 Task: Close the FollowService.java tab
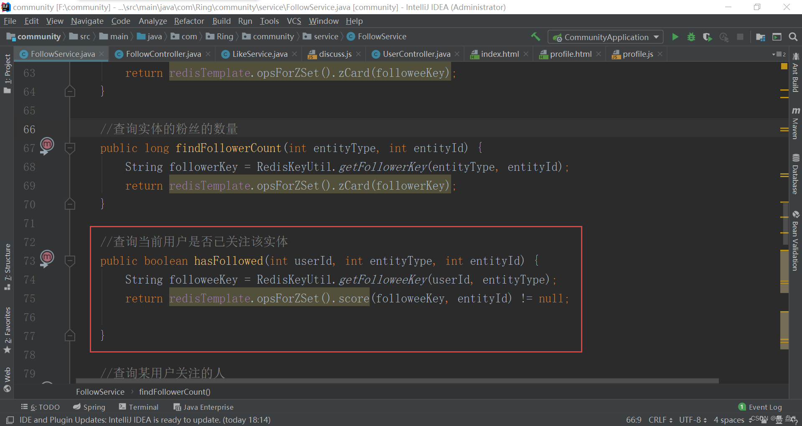[102, 54]
